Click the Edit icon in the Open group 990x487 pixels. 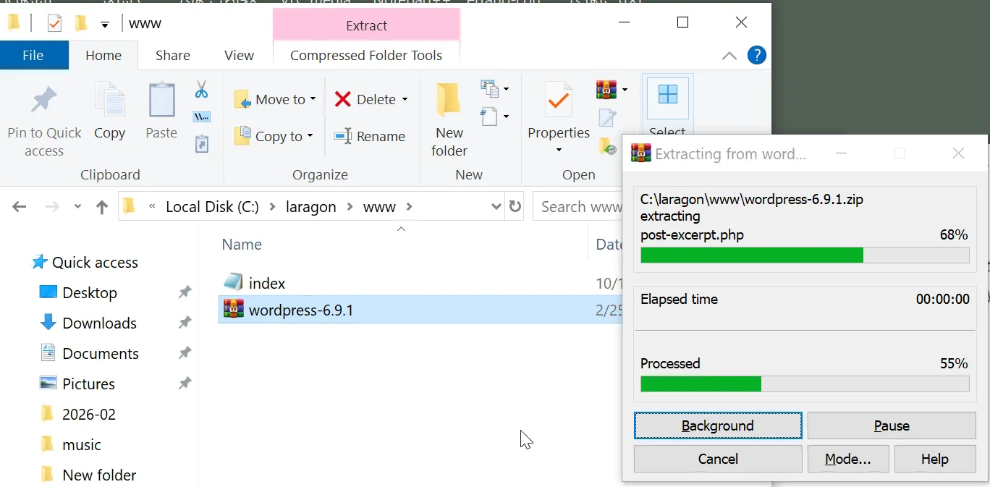point(607,117)
